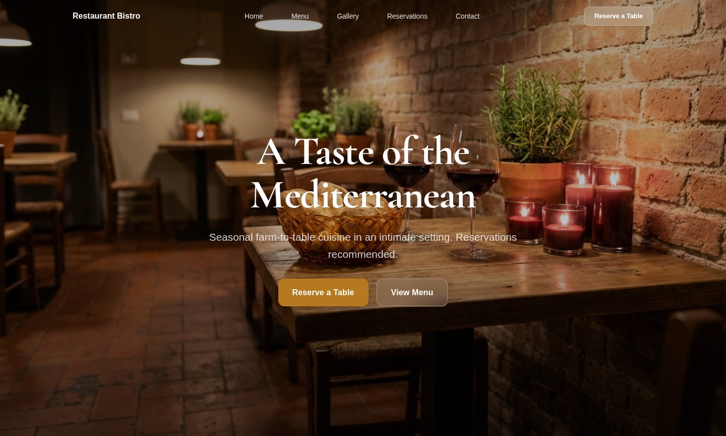Click the 'A Taste of the Mediterranean' heading
Viewport: 726px width, 436px height.
coord(363,173)
